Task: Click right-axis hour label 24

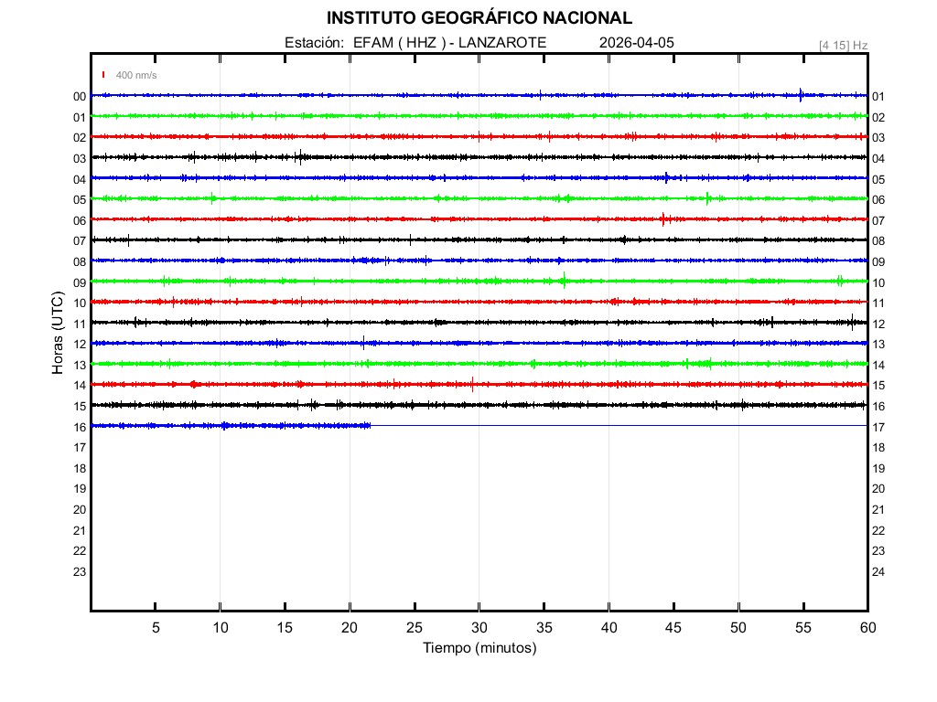Action: (878, 571)
